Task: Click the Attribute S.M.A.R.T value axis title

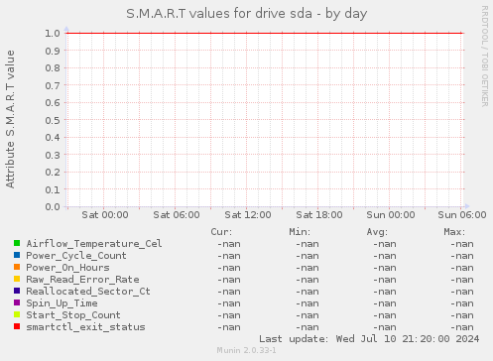Action: pos(10,119)
